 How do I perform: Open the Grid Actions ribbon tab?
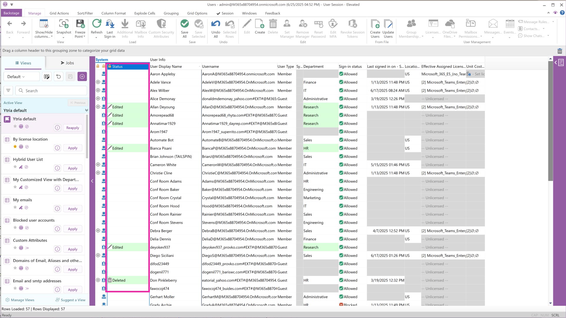(59, 13)
